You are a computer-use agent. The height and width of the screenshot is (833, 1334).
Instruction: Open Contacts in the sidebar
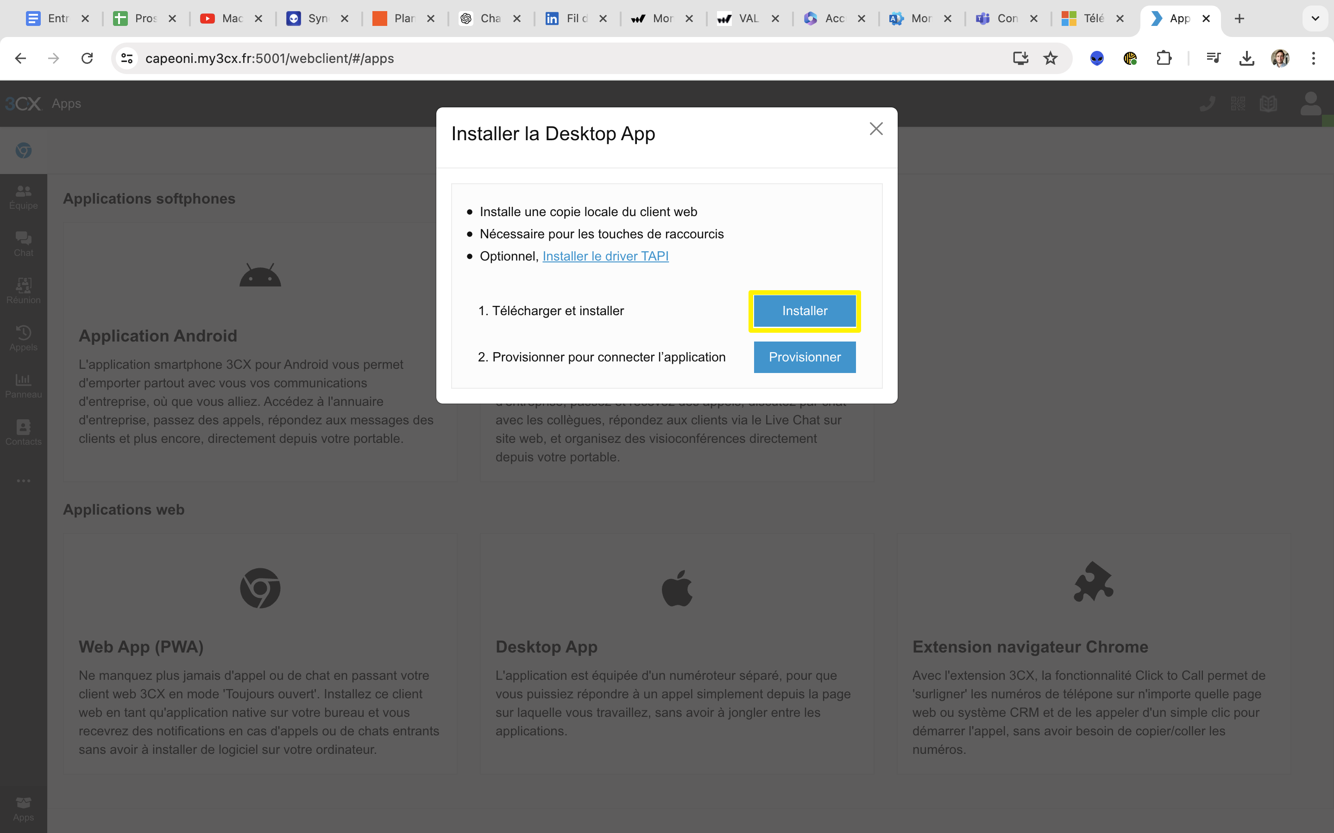(23, 433)
